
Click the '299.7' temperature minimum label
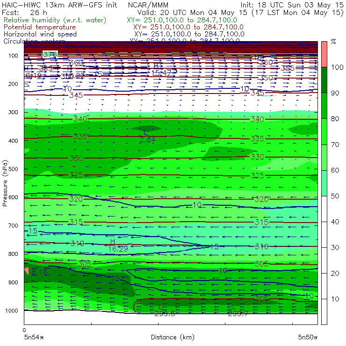[x=238, y=314]
